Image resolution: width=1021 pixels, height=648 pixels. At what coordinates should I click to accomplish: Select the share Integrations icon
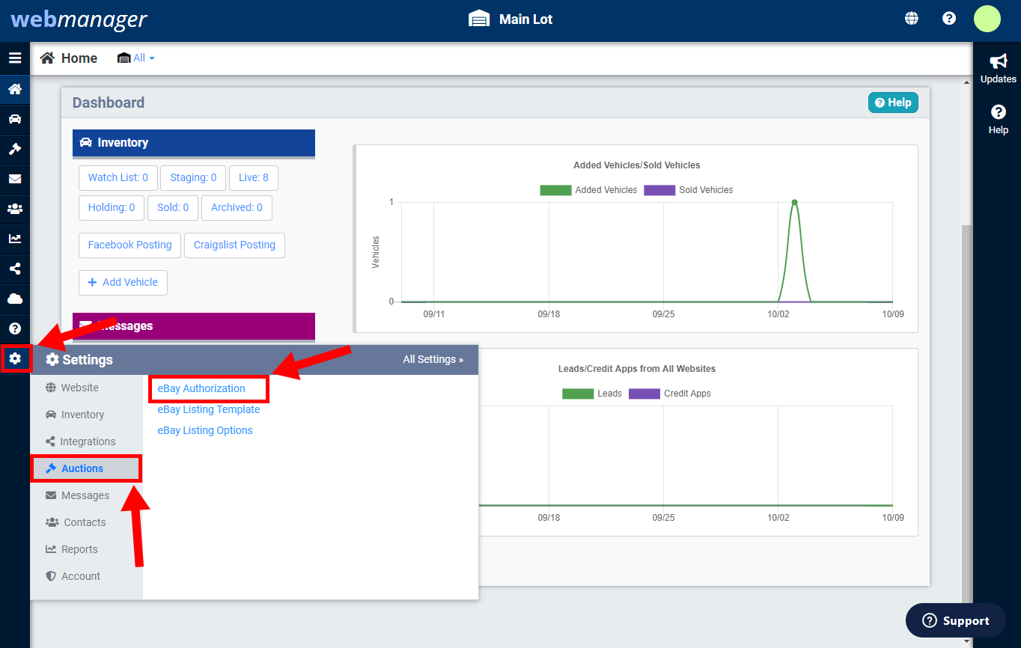(15, 269)
